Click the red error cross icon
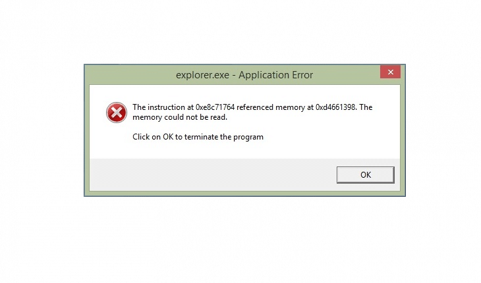This screenshot has width=481, height=283. click(117, 113)
